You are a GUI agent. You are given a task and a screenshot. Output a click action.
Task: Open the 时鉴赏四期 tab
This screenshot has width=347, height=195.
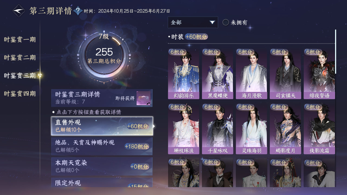tap(20, 94)
